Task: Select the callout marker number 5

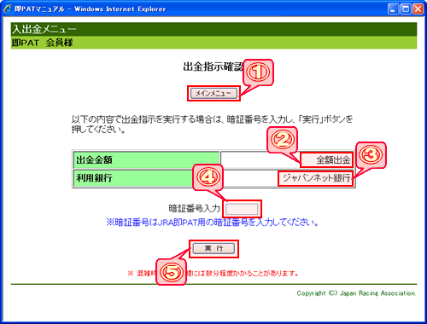Action: [171, 272]
